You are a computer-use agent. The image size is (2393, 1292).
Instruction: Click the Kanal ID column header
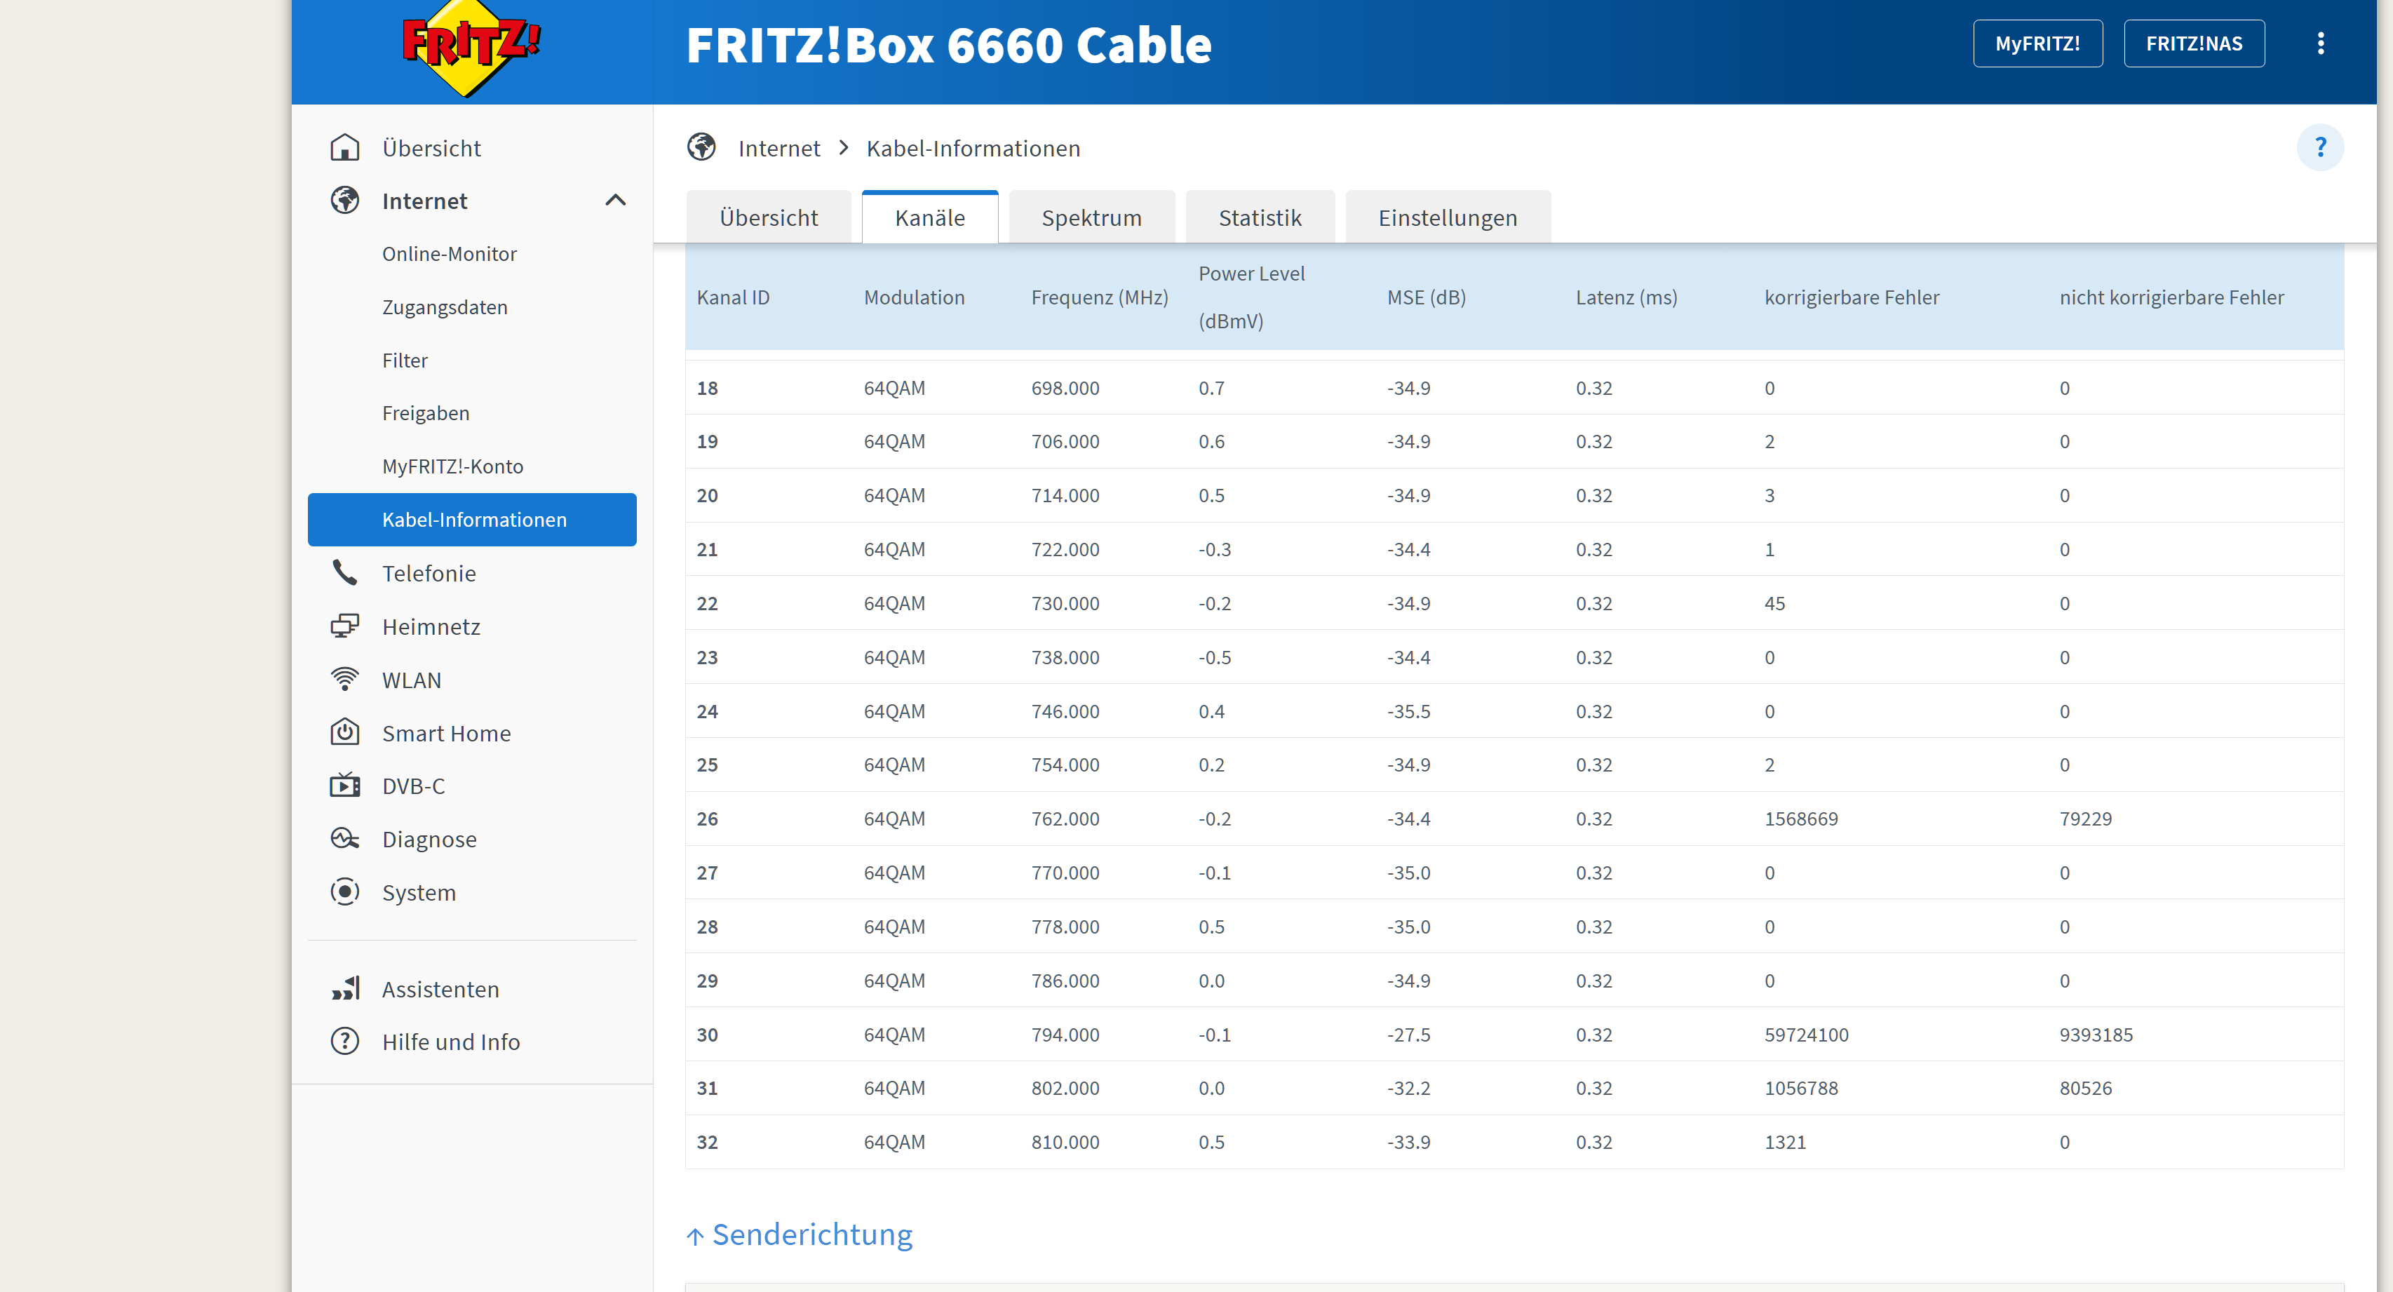733,297
